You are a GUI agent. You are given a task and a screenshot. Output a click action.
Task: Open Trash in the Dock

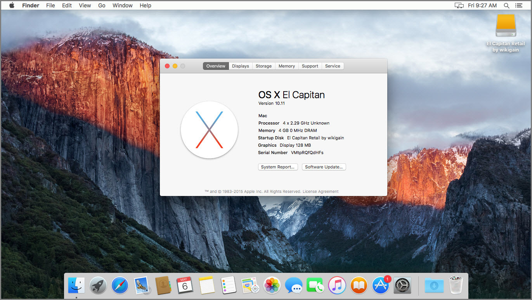coord(456,285)
